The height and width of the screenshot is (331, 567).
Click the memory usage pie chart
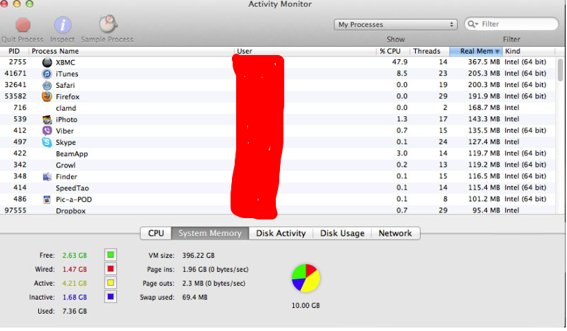pyautogui.click(x=306, y=278)
